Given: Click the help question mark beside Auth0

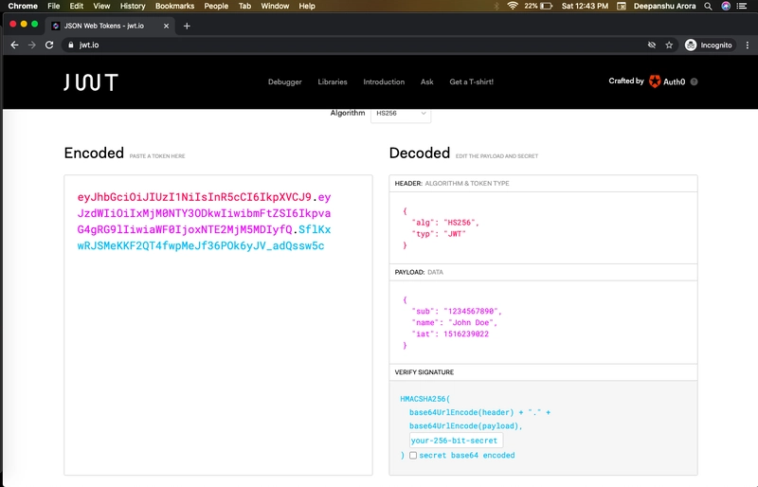Looking at the screenshot, I should point(695,81).
